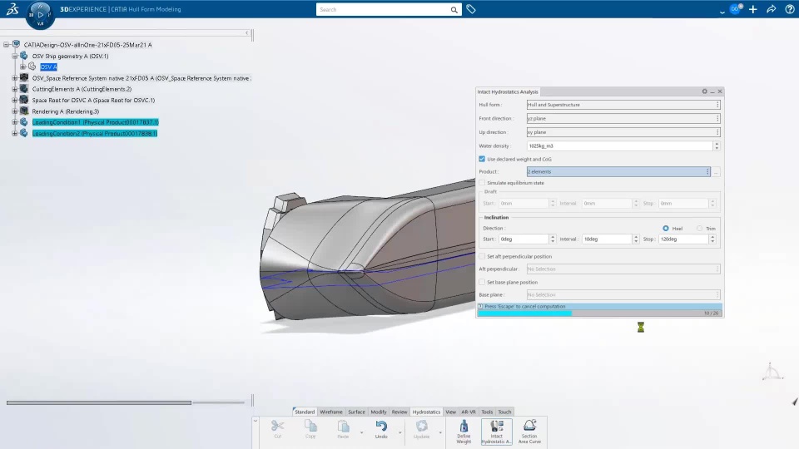Switch to the Modify tab
799x449 pixels.
coord(378,412)
